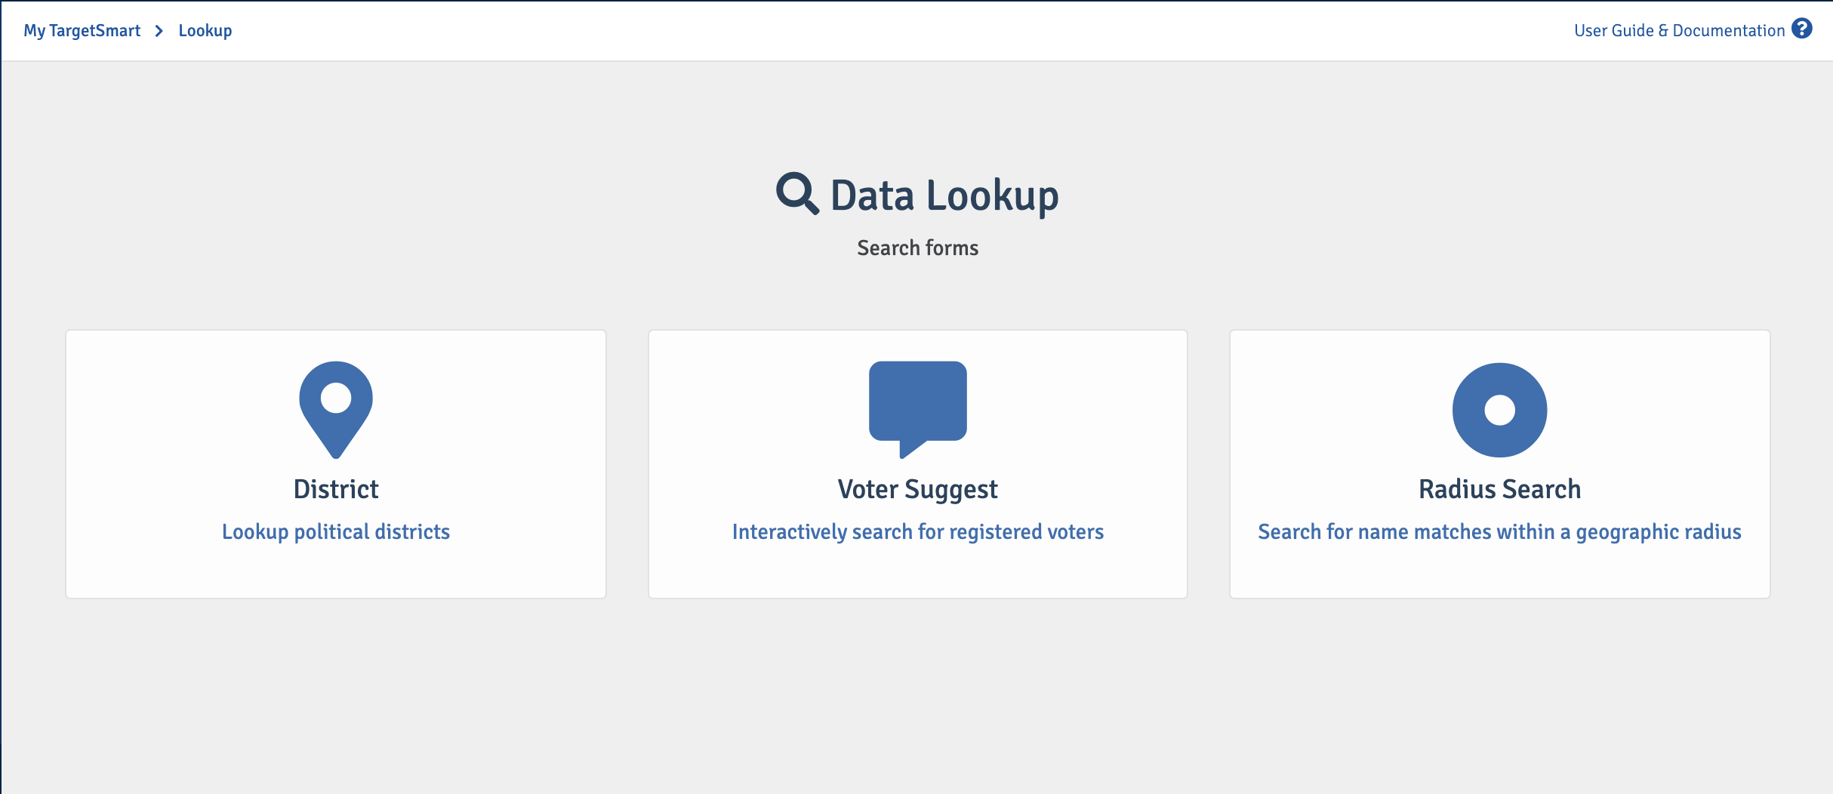1833x794 pixels.
Task: Open the Lookup political districts link
Action: [x=336, y=532]
